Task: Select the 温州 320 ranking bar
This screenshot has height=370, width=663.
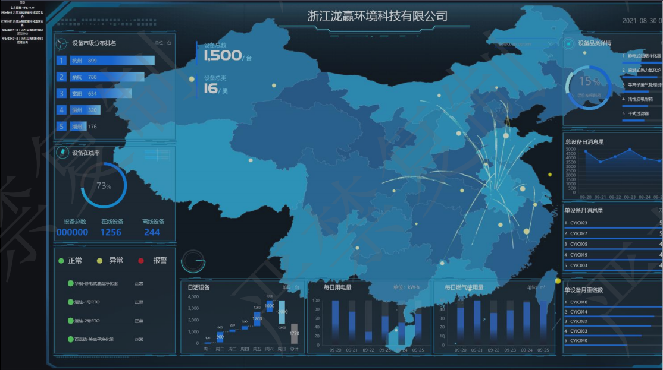Action: (85, 110)
